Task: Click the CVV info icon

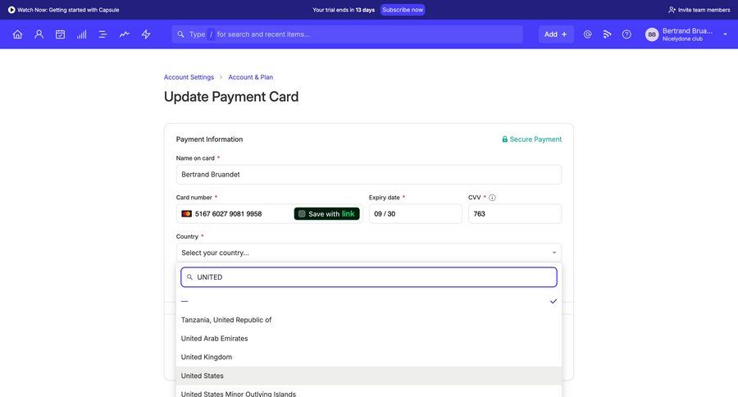Action: pyautogui.click(x=492, y=198)
